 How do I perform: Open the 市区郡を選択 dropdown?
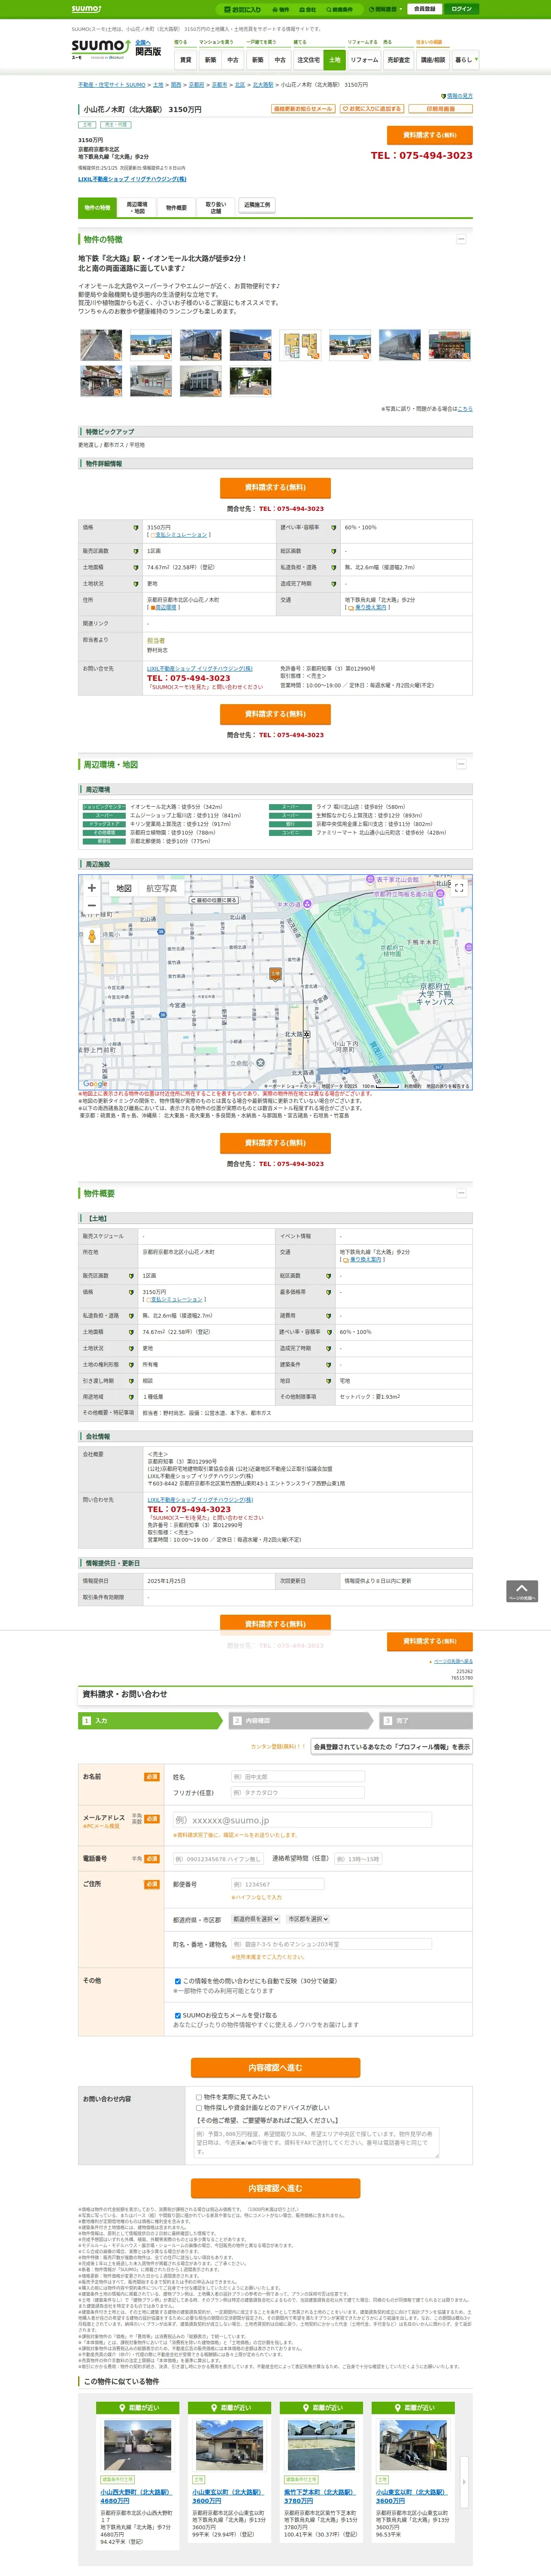tap(308, 1919)
